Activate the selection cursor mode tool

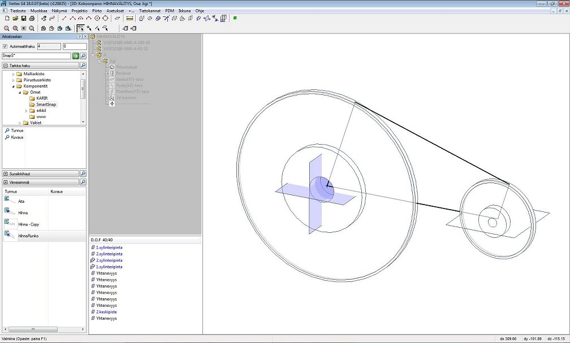pyautogui.click(x=80, y=28)
